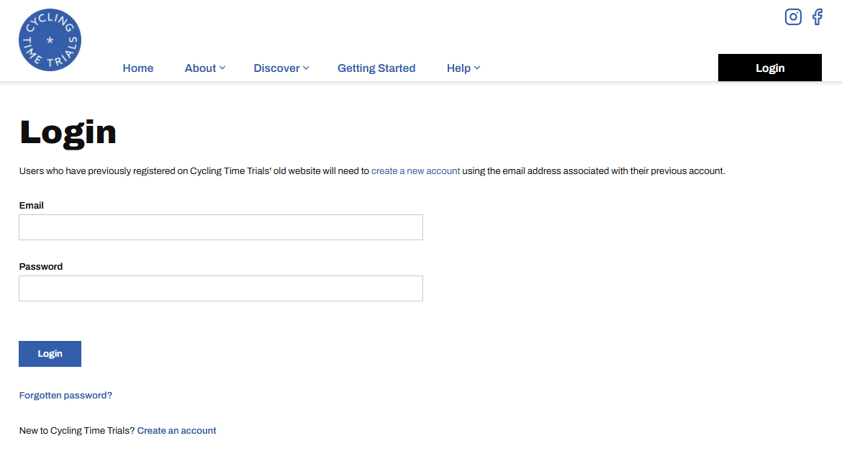Select the Discover text in navigation
Viewport: 842px width, 451px height.
(x=276, y=68)
